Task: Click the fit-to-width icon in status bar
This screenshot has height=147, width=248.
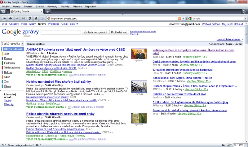Action: 223,145
